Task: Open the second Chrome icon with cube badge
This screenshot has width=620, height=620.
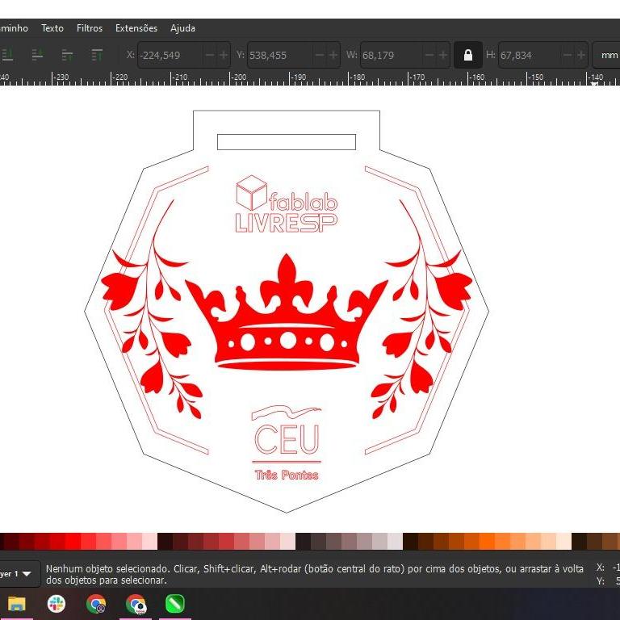Action: (136, 604)
